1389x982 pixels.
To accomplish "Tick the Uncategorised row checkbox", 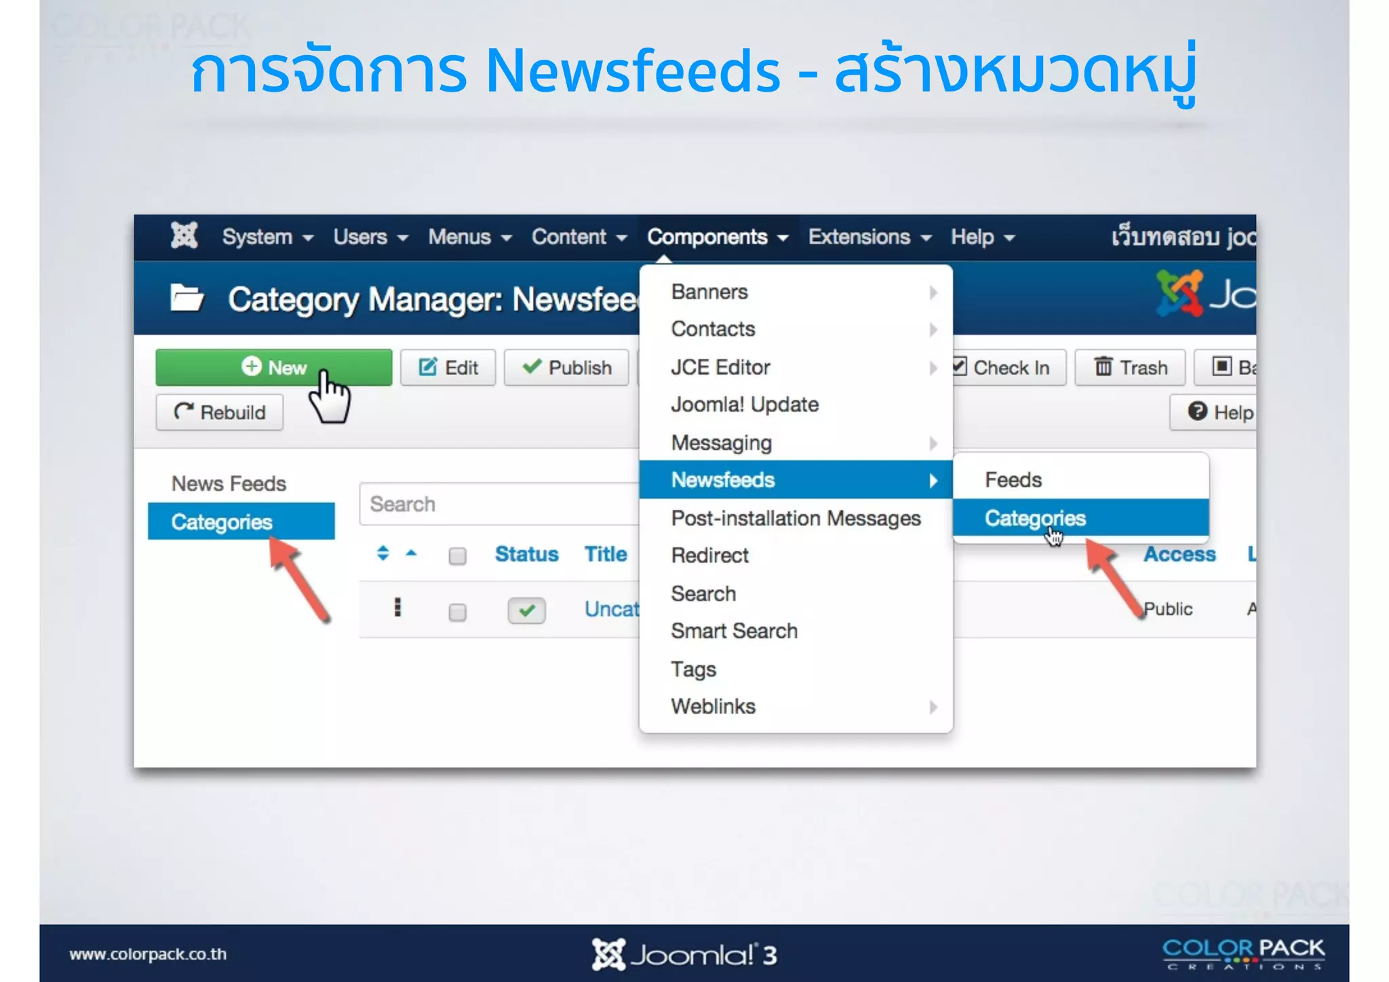I will [x=458, y=612].
